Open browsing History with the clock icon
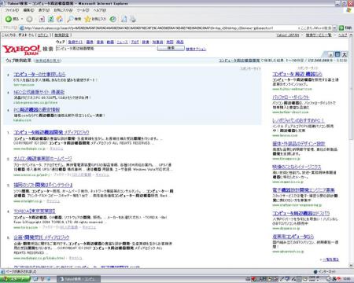 tap(113, 19)
